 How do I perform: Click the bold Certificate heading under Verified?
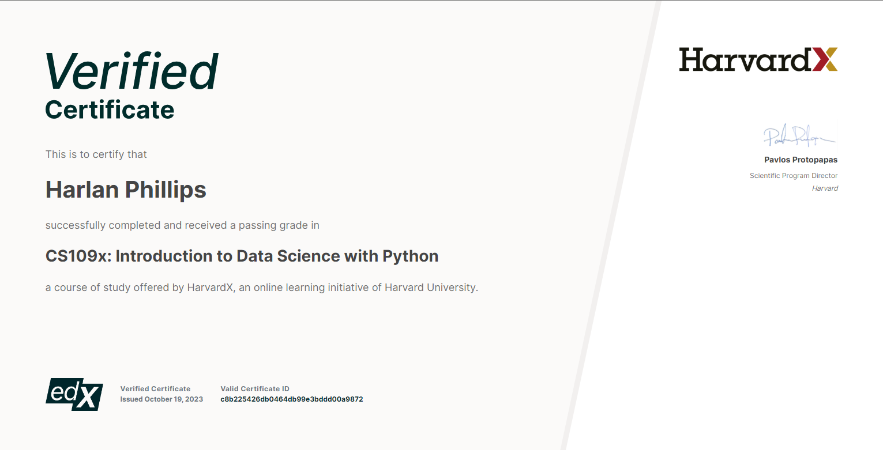point(110,109)
